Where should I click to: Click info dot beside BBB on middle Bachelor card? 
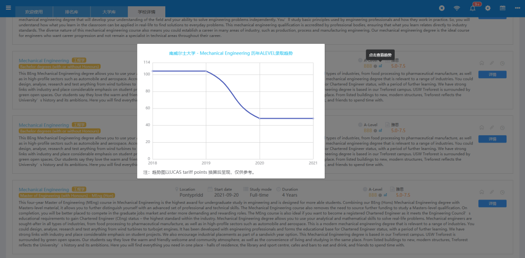pos(375,130)
